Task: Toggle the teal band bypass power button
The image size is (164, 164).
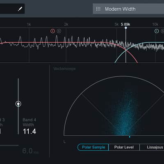Action: tap(157, 31)
